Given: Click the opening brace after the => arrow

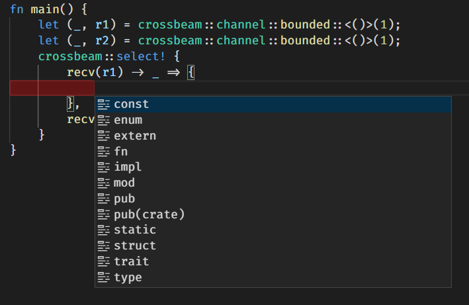Looking at the screenshot, I should (x=191, y=73).
